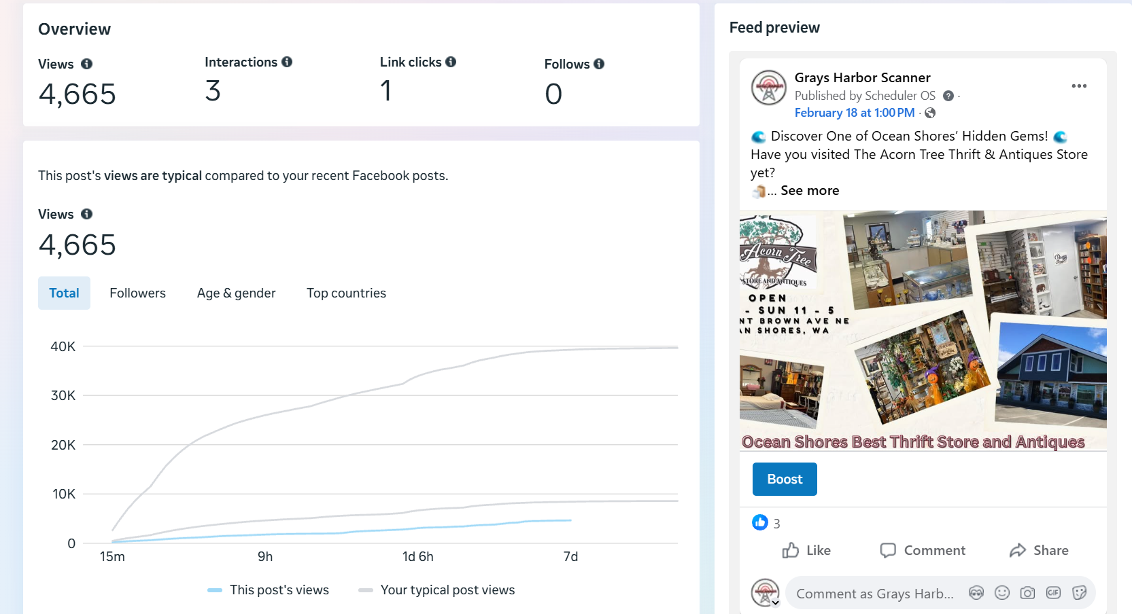The width and height of the screenshot is (1132, 614).
Task: Click the Link clicks info icon
Action: point(451,62)
